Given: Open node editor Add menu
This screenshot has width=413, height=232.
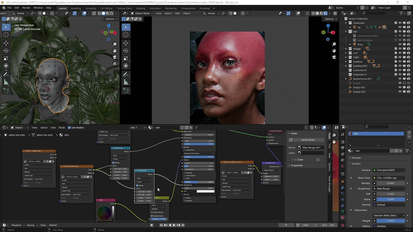Looking at the screenshot, I should click(x=53, y=128).
